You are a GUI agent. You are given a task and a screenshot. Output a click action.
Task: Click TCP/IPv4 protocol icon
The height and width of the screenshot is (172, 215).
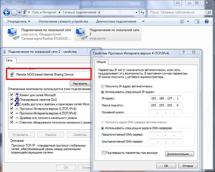(17, 113)
